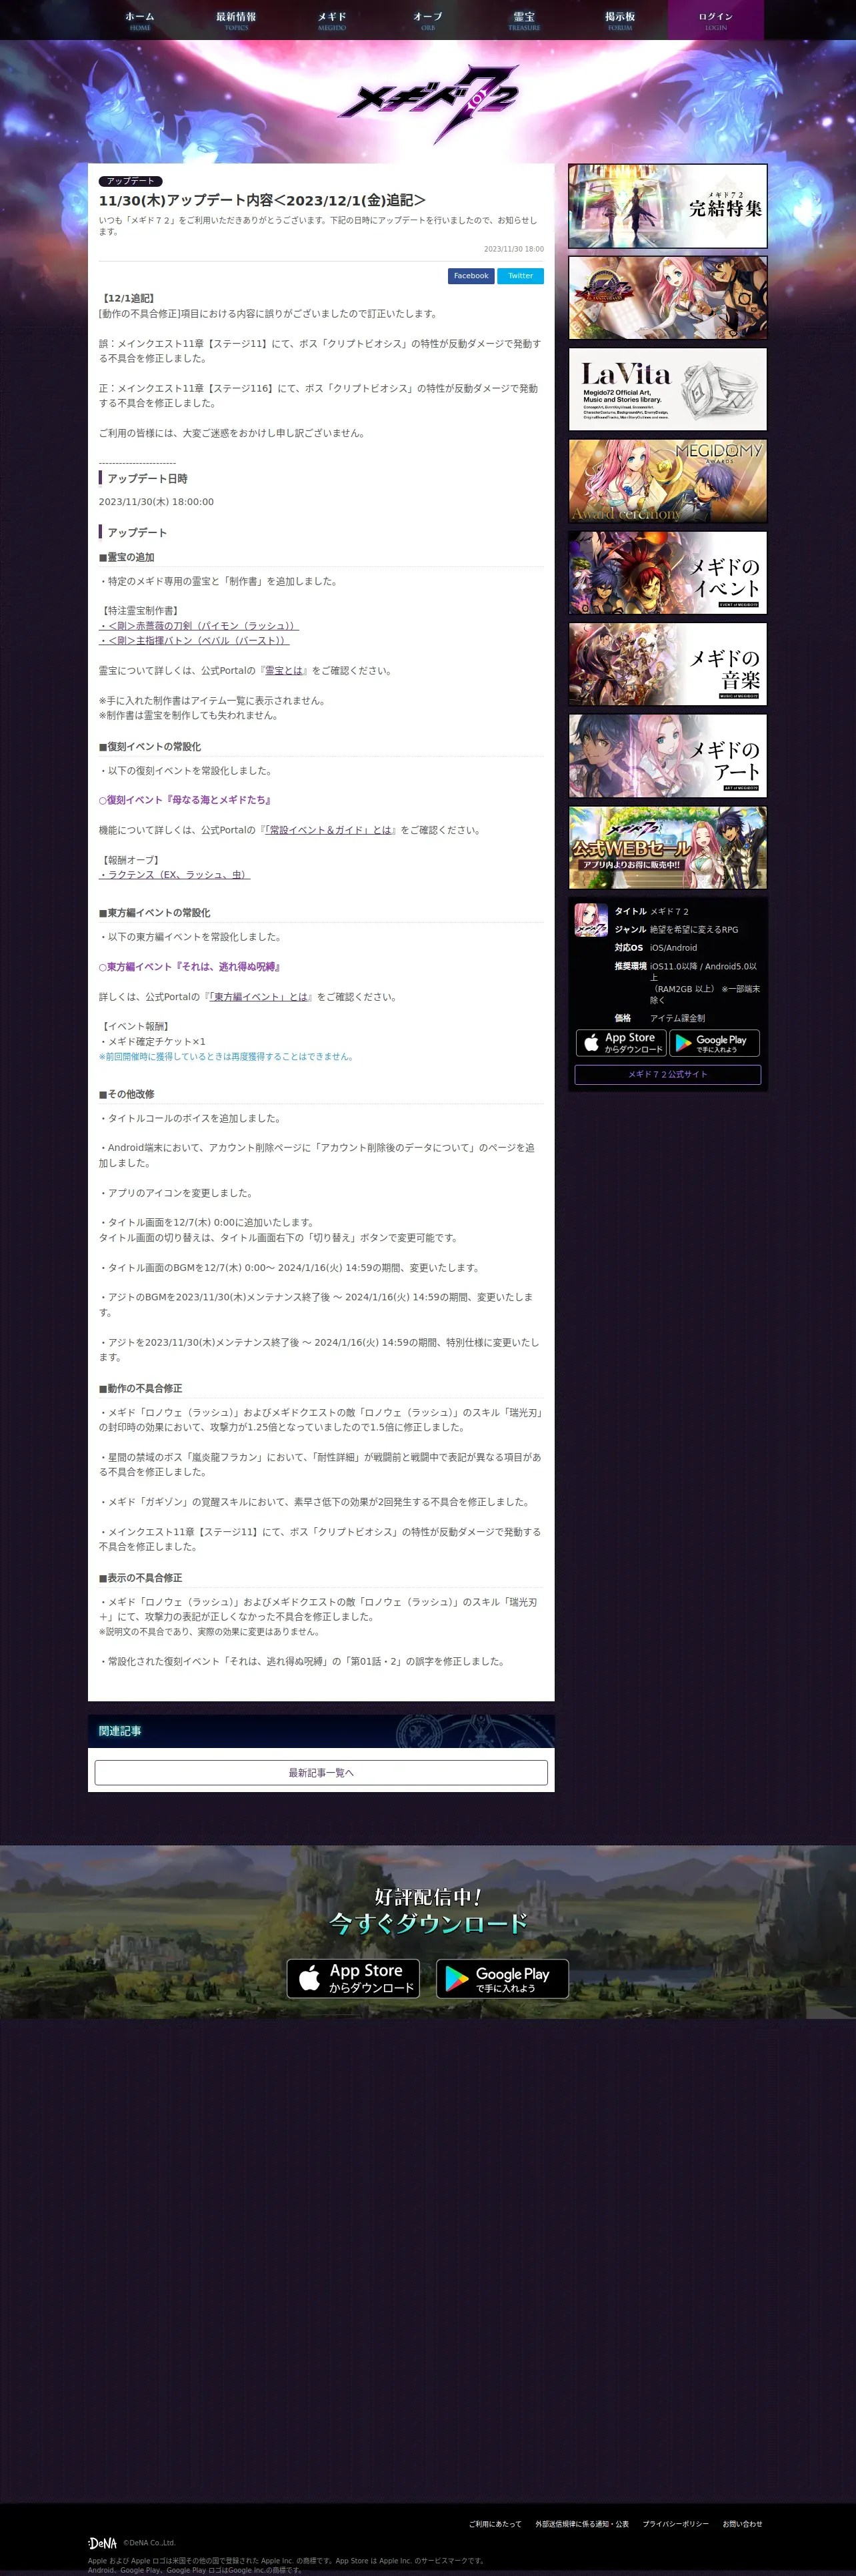
Task: Share the article via Facebook button
Action: 471,276
